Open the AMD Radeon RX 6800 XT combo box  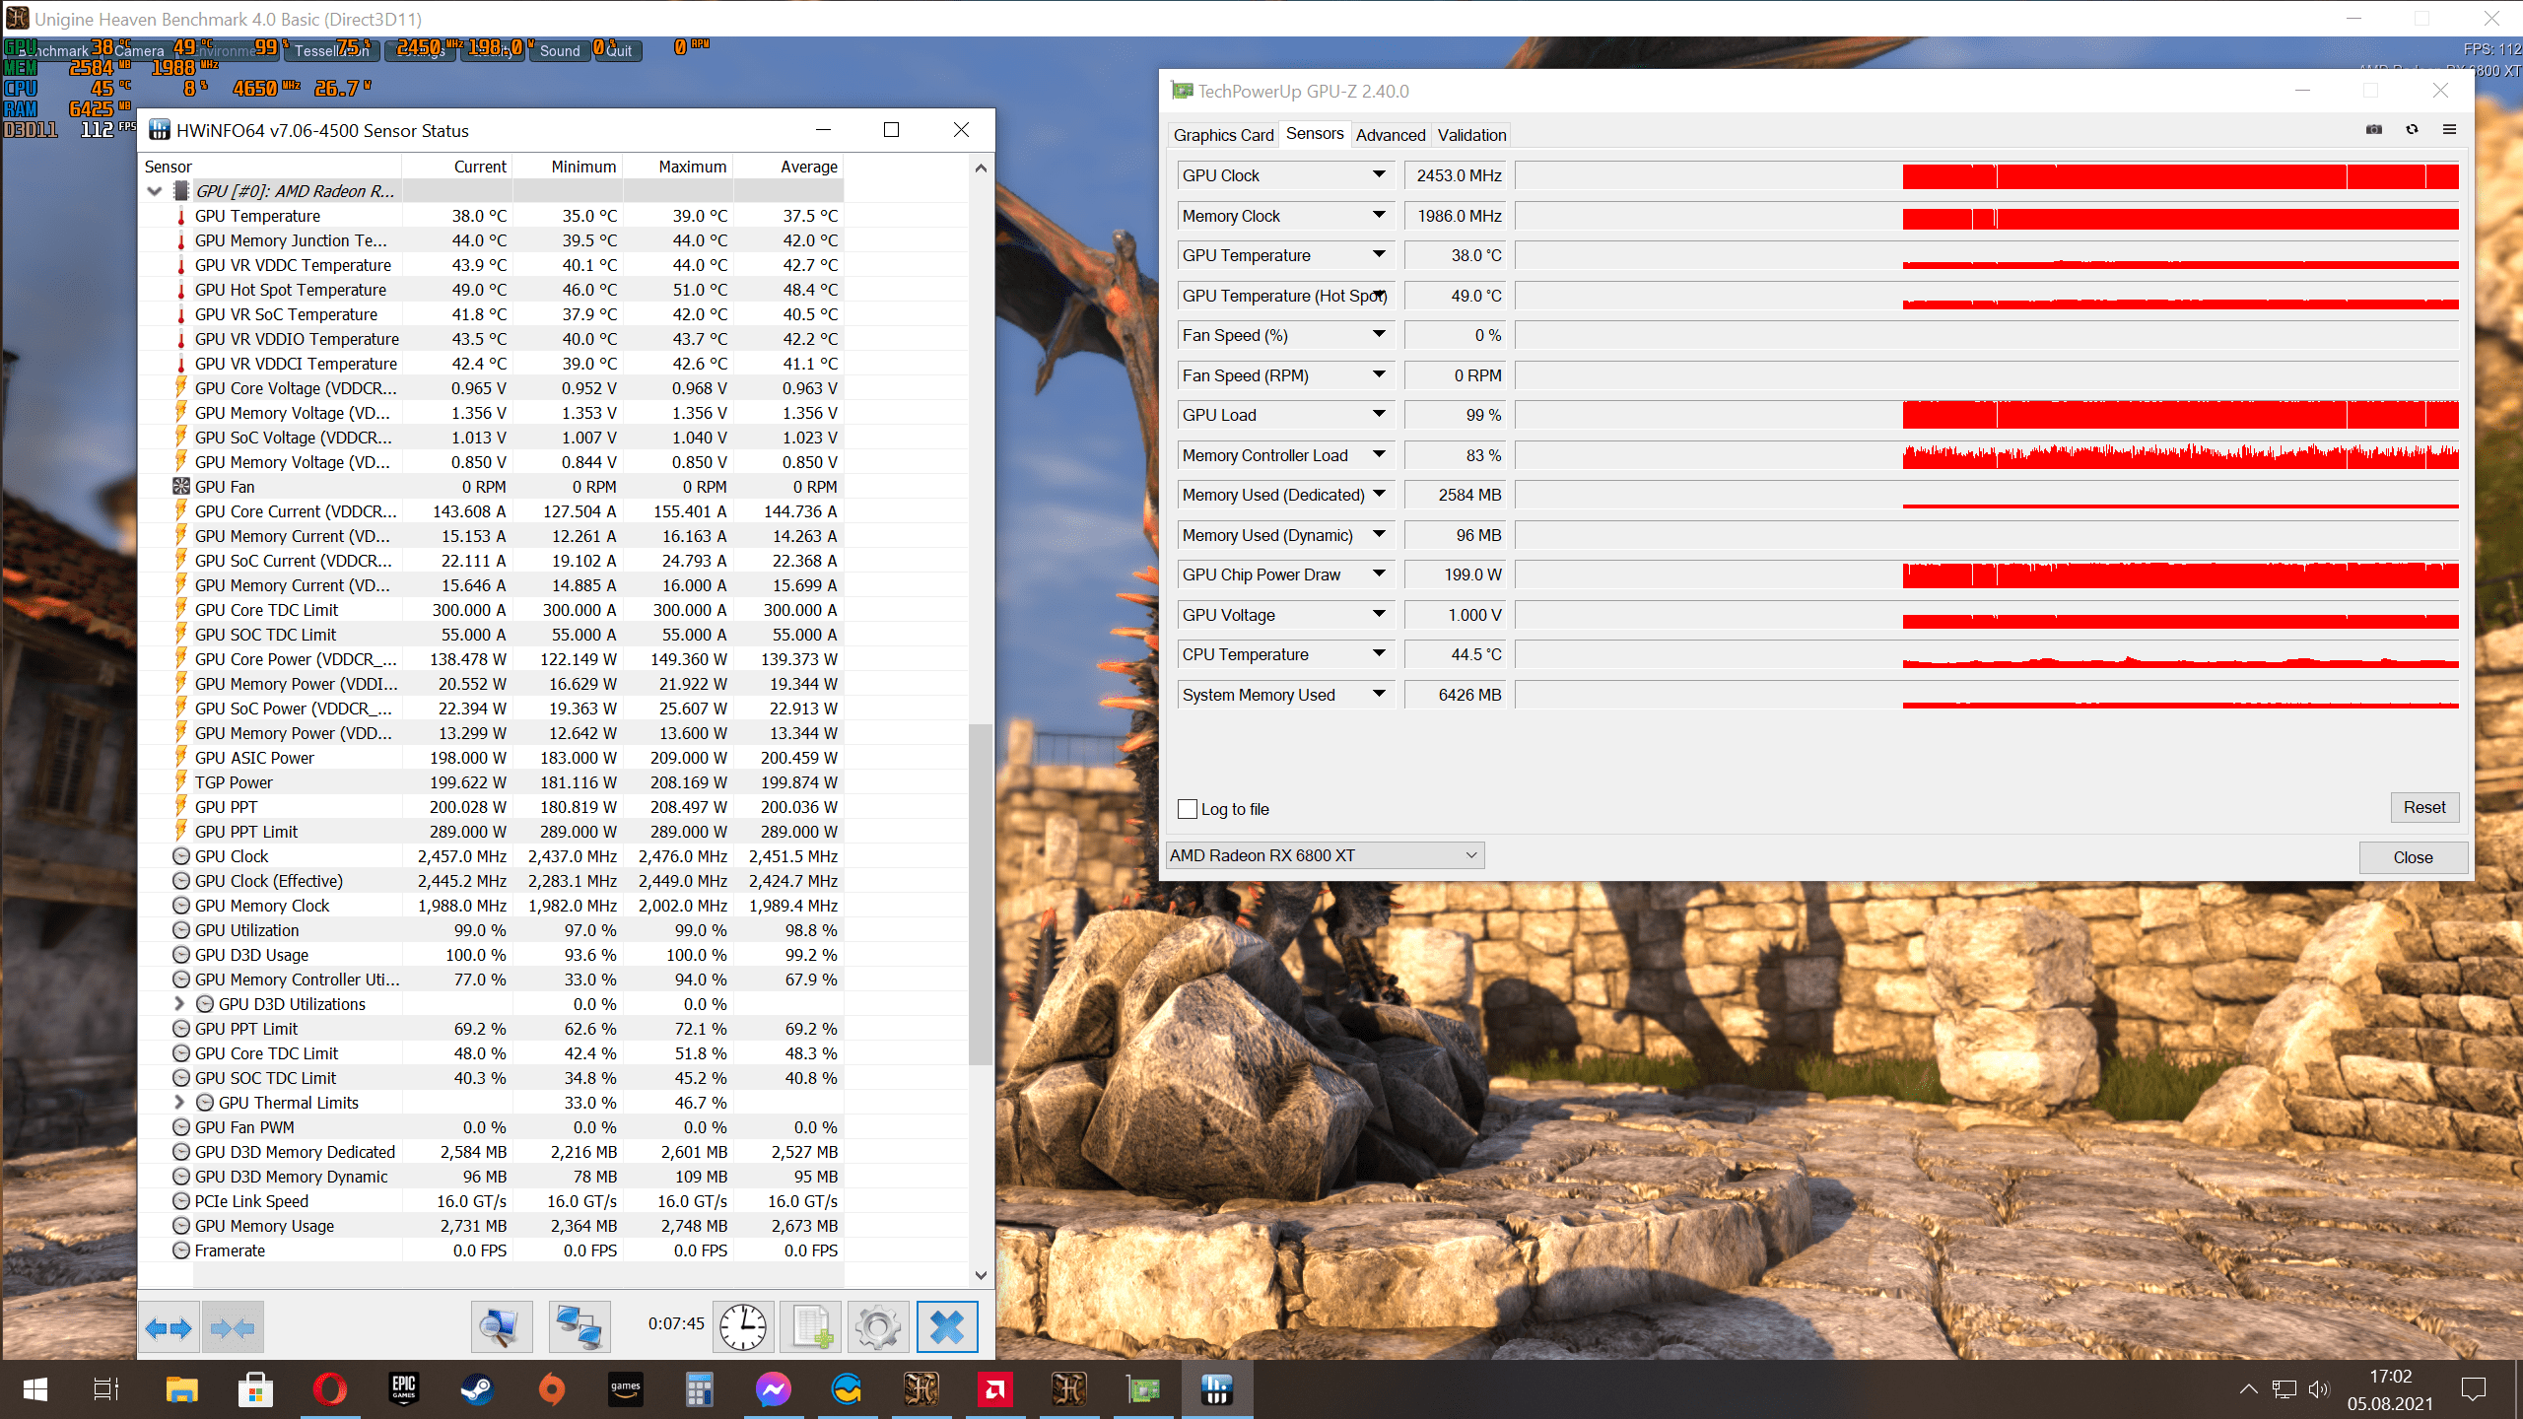coord(1324,855)
